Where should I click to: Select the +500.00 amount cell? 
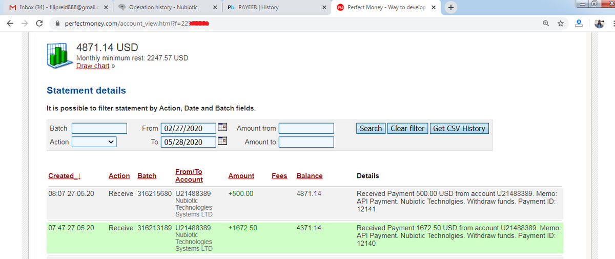tap(241, 194)
